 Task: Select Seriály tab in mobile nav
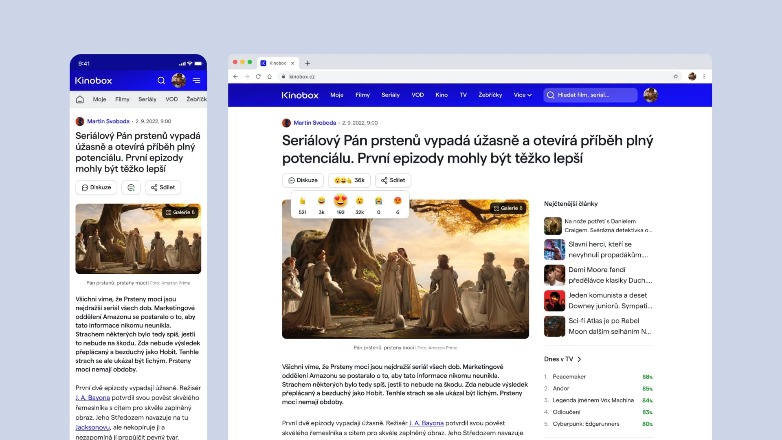(147, 99)
